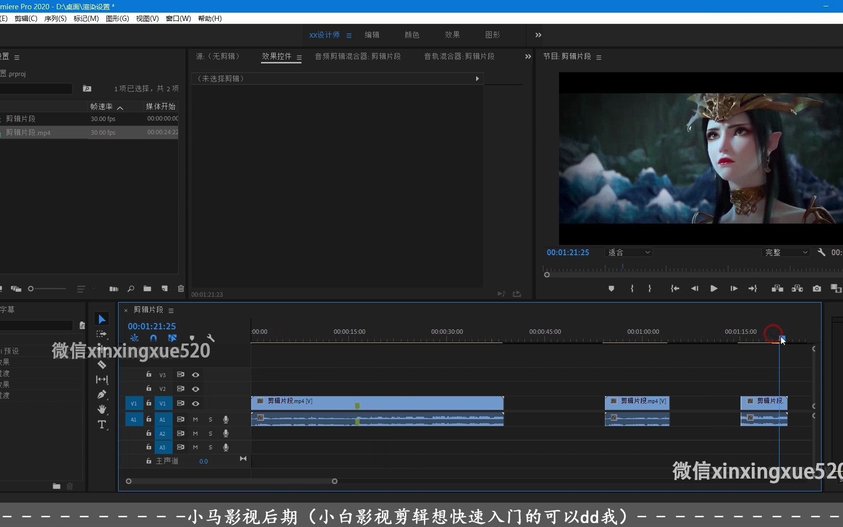Select the middle 剪辑片段.mp4 clip on V1
The width and height of the screenshot is (843, 527).
tap(637, 403)
